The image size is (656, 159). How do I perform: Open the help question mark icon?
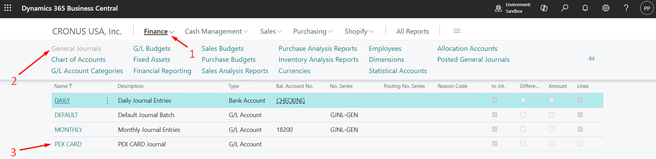(626, 8)
